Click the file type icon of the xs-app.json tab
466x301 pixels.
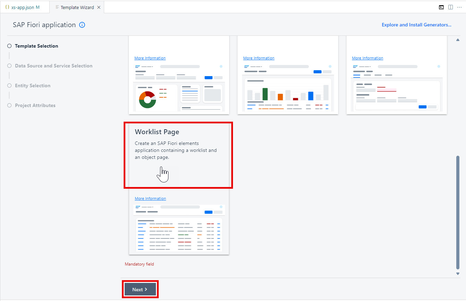click(x=7, y=7)
